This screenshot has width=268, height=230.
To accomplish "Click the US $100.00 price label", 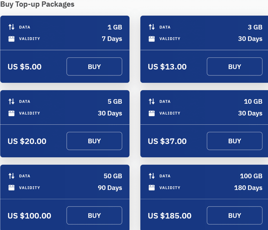I will (x=29, y=216).
